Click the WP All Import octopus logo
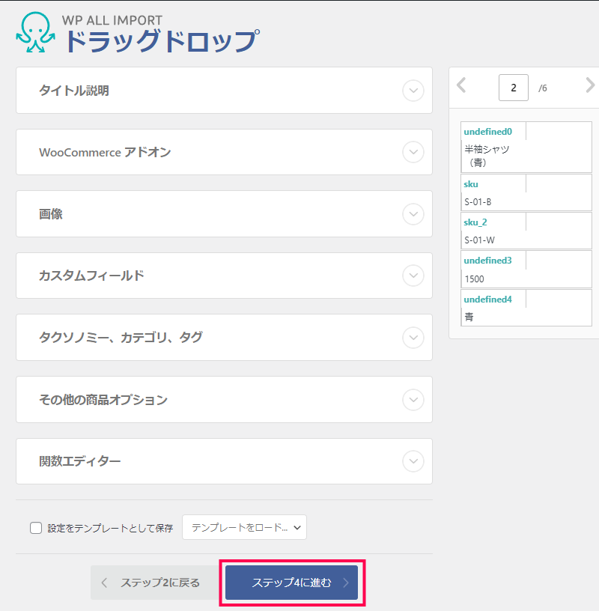 (35, 32)
